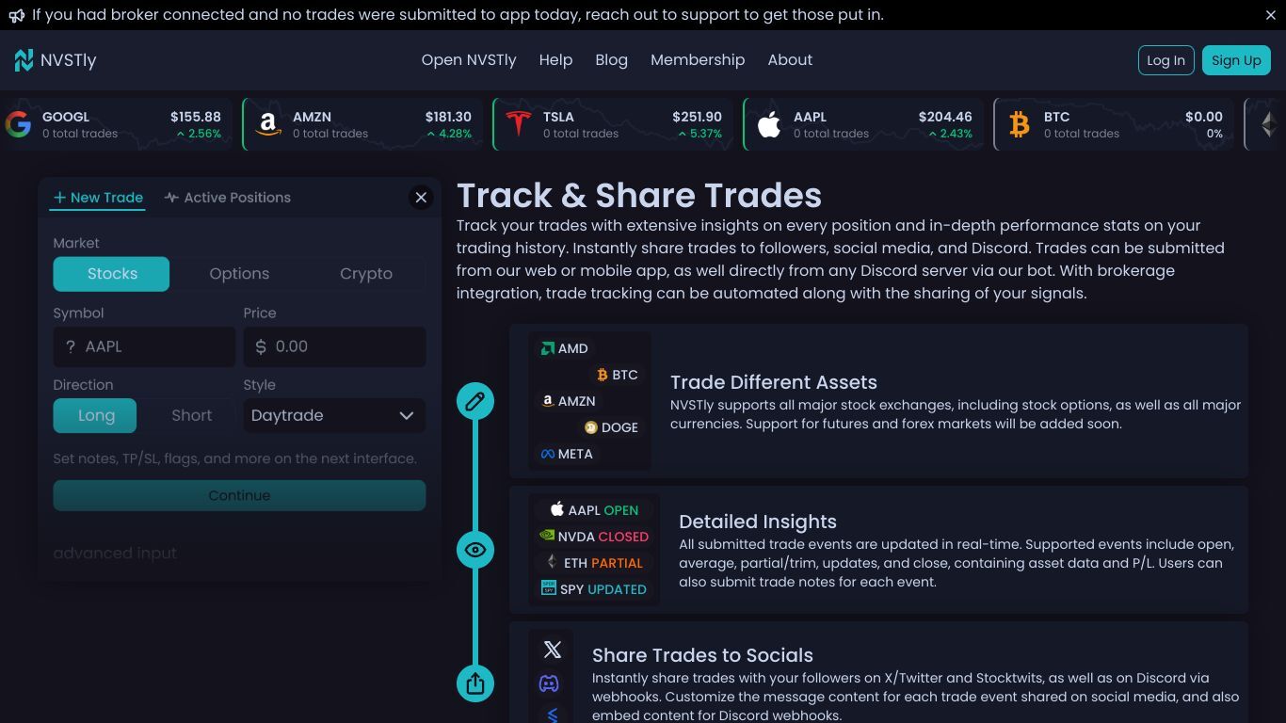Click the Share Trades to Socials heading
Viewport: 1286px width, 723px height.
702,655
